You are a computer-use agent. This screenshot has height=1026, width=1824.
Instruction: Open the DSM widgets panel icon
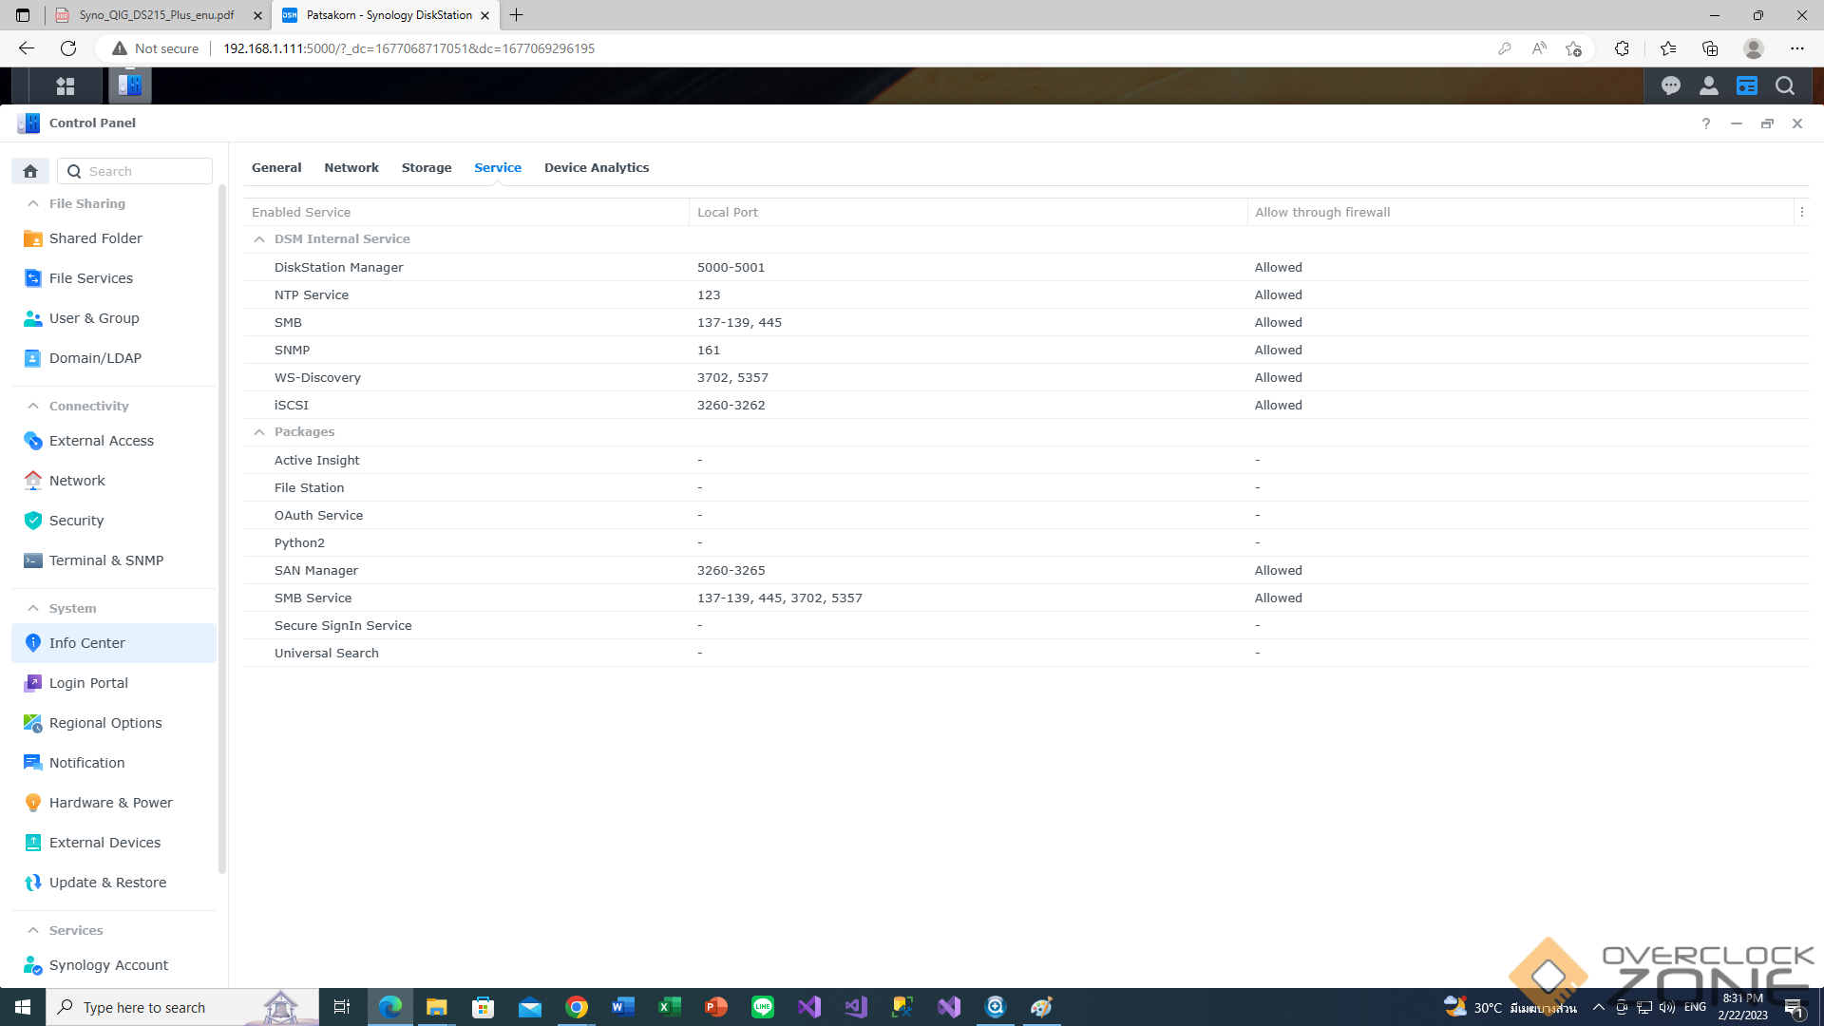click(1746, 86)
